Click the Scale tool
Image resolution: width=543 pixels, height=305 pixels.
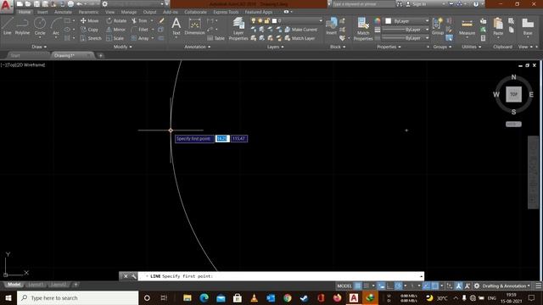click(115, 38)
